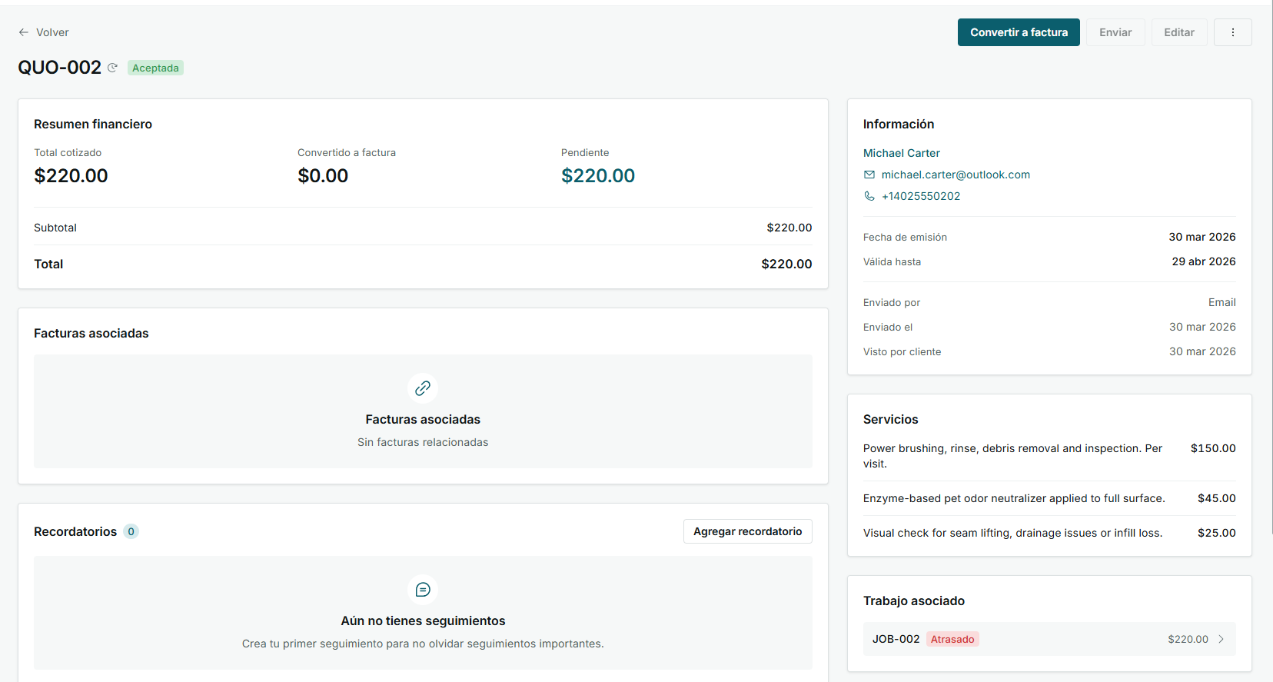The height and width of the screenshot is (682, 1273).
Task: Click the michael.carter@outlook.com email address
Action: (956, 175)
